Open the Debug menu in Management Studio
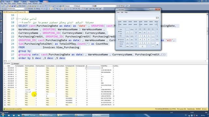Screen dimensions: 209x117 pyautogui.click(x=24, y=4)
